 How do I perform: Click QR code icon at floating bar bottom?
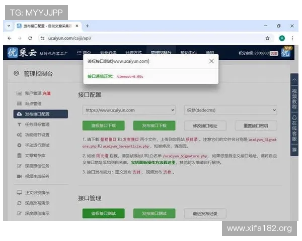pyautogui.click(x=294, y=150)
